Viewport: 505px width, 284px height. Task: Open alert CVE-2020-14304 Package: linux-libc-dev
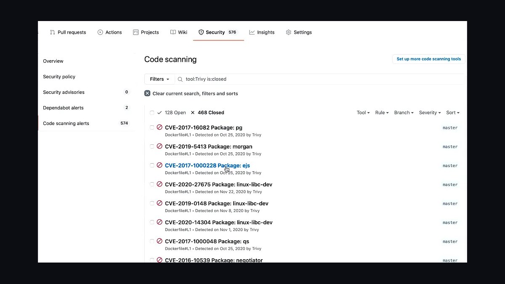[219, 222]
